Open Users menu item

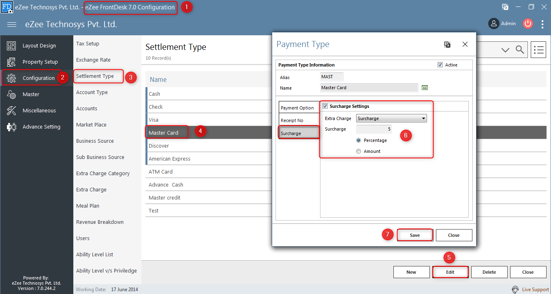(83, 238)
